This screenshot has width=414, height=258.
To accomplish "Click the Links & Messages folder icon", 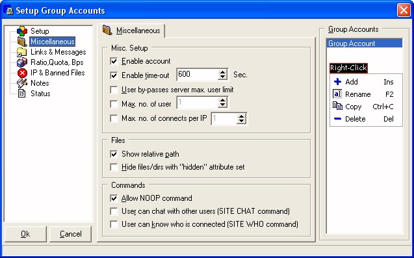I will [21, 52].
